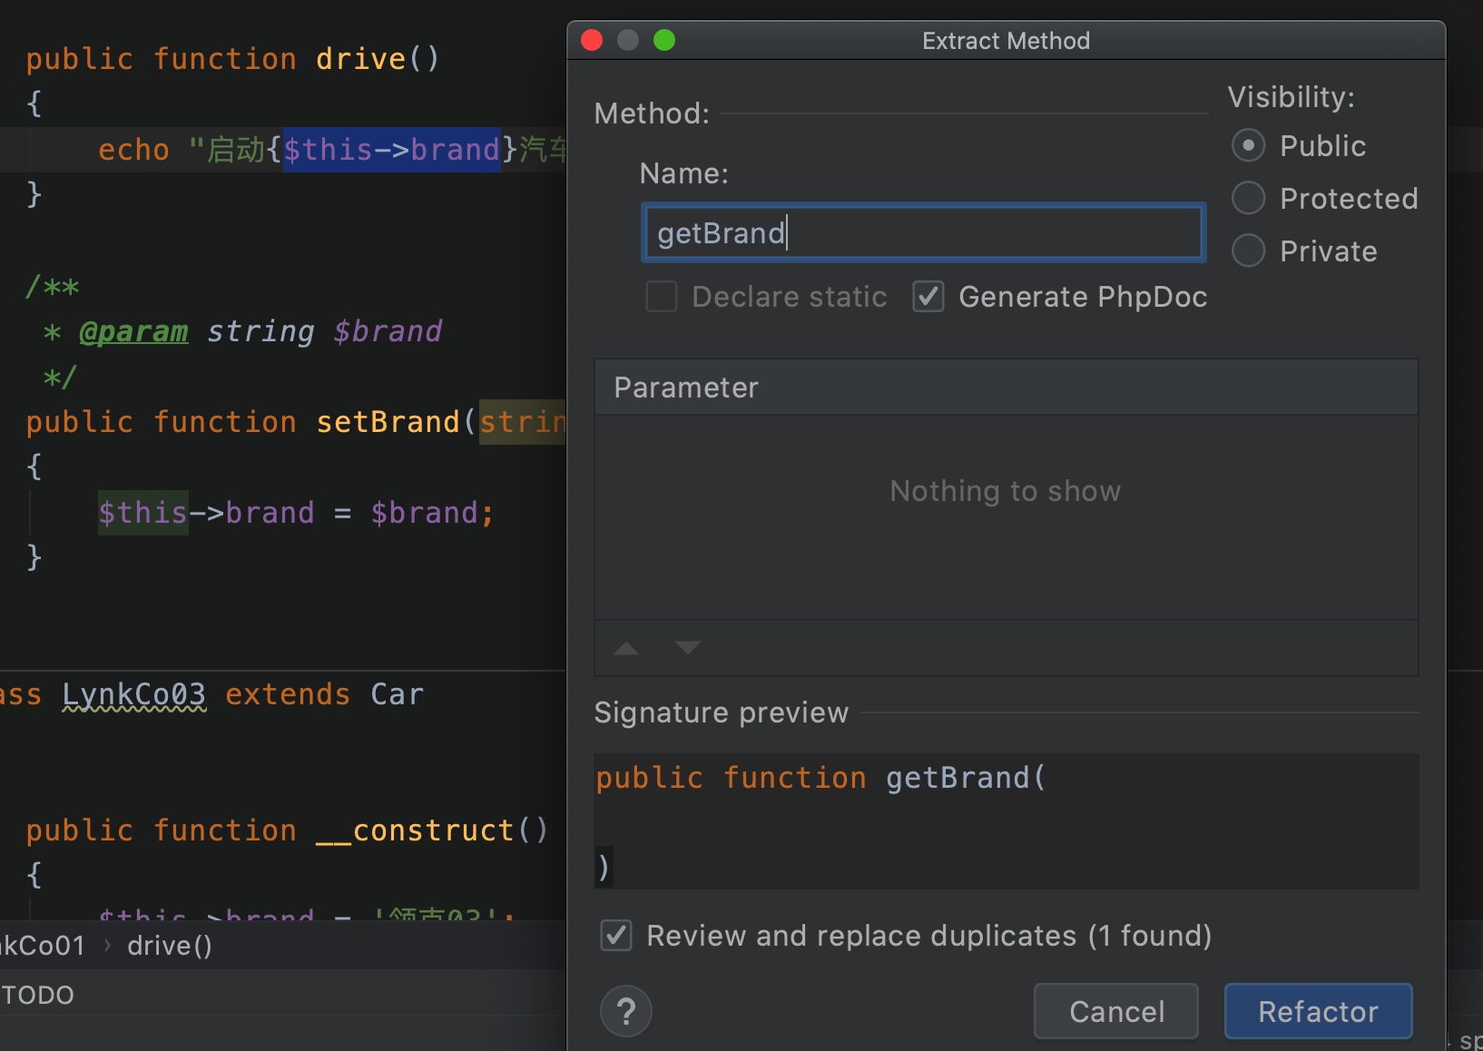Move parameter down with the down arrow

(x=688, y=648)
